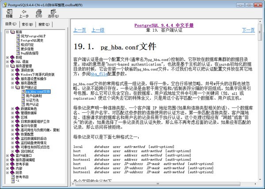Collapse the 前言 tree node
Image resolution: width=265 pixels, height=189 pixels.
click(7, 32)
